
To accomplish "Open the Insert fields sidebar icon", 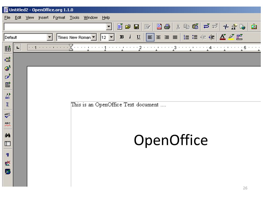I will [8, 59].
